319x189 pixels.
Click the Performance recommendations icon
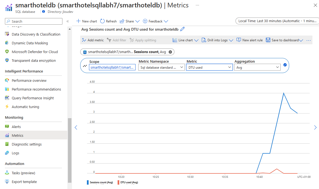[x=7, y=89]
